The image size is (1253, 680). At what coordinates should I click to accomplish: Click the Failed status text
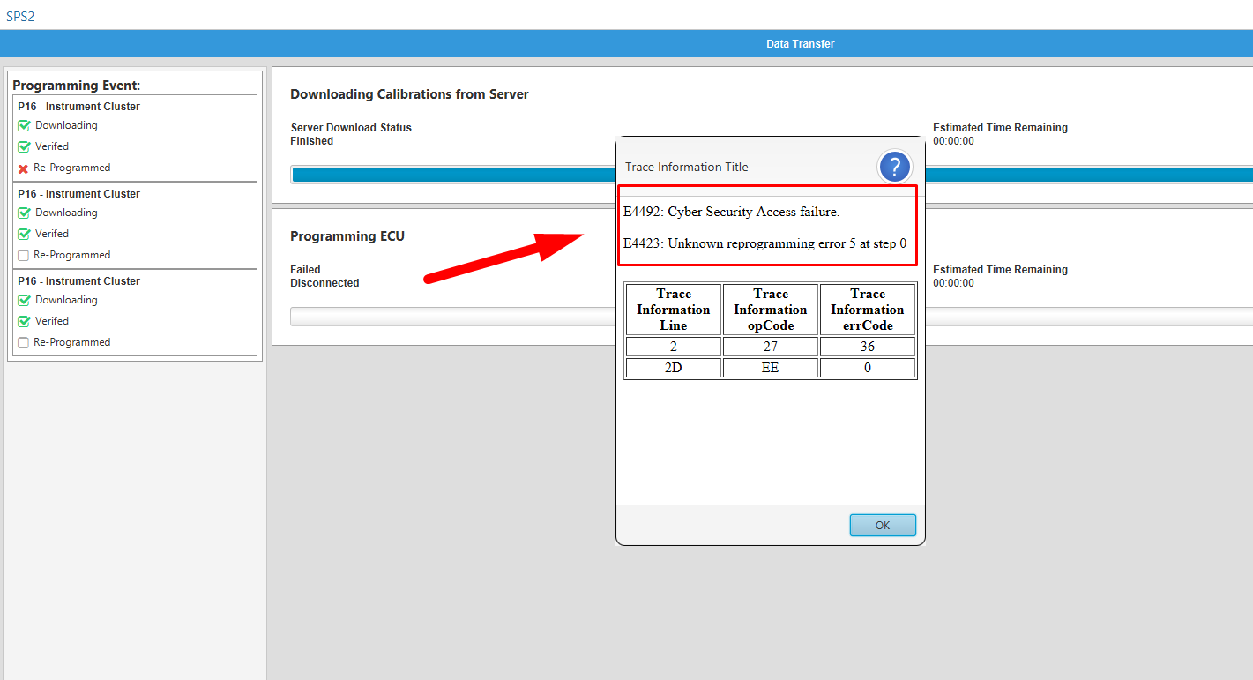[305, 270]
